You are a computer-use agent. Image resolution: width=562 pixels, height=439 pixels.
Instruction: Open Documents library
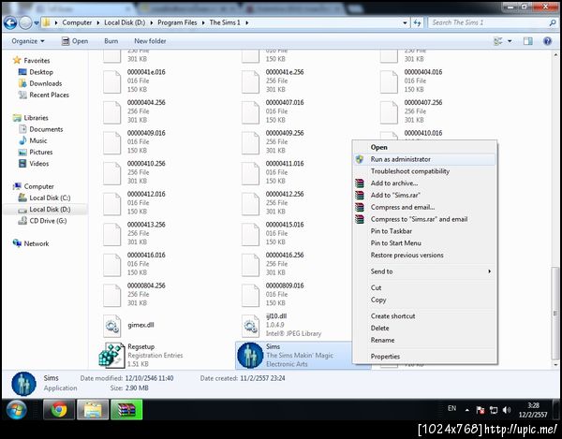point(41,129)
